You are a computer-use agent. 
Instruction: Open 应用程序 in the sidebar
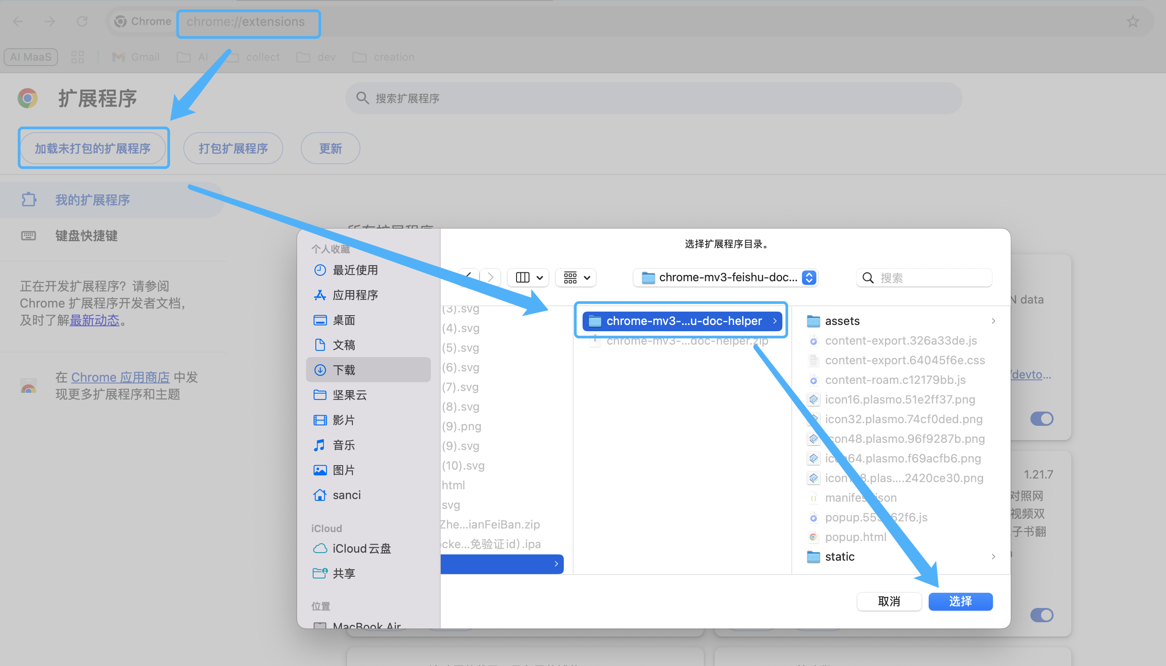pos(355,295)
